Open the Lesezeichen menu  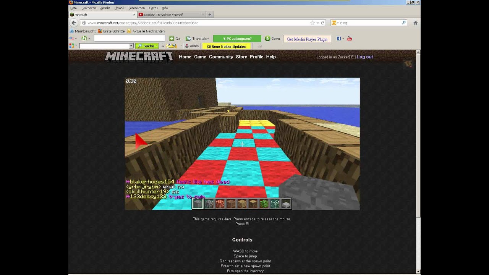pos(137,8)
